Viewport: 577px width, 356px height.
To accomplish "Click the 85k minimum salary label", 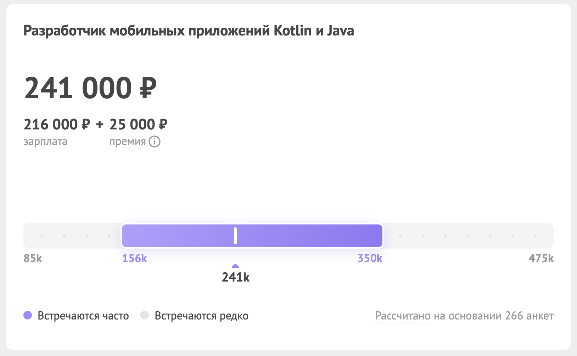I will click(33, 258).
